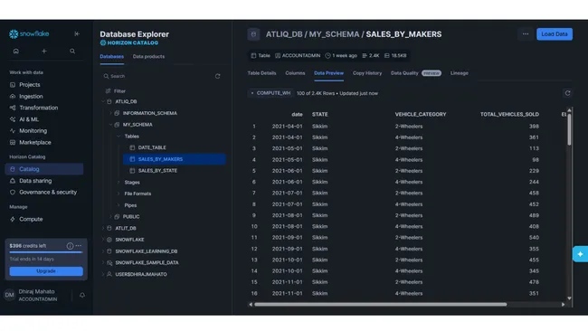Go to the Home icon

coord(15,51)
